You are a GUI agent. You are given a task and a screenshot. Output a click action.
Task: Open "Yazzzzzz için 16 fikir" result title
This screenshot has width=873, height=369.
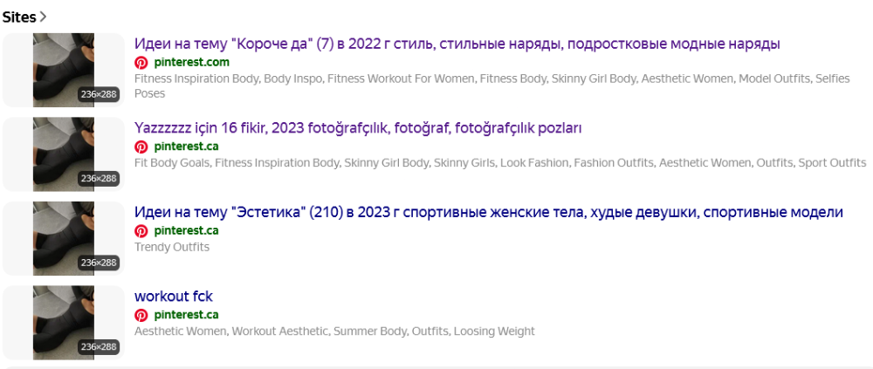point(358,128)
